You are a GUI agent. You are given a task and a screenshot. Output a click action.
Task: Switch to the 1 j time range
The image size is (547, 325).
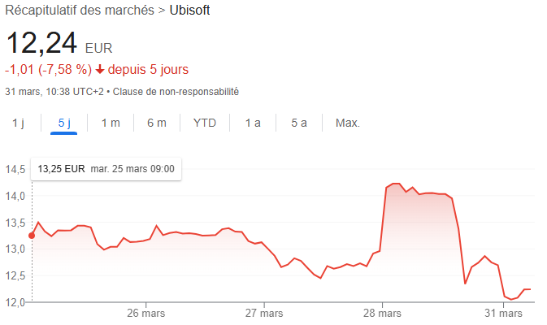pos(19,123)
